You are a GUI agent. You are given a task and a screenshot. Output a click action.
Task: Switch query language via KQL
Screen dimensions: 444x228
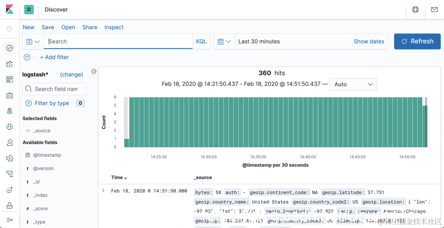coord(201,41)
